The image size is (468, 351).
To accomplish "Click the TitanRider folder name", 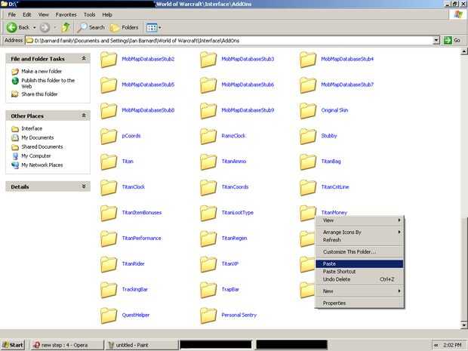I will tap(133, 264).
